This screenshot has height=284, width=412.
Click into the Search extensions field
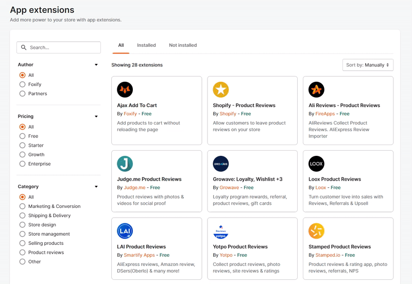click(59, 47)
